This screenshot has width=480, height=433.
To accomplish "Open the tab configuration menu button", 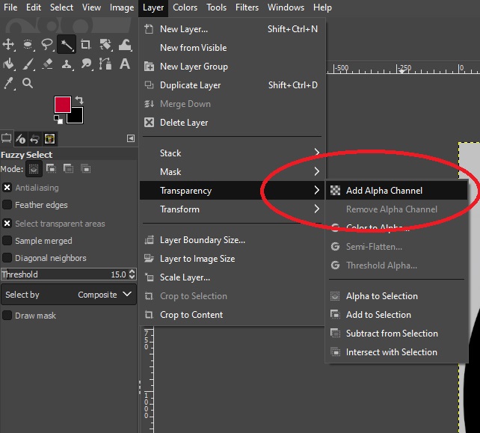I will (x=131, y=138).
